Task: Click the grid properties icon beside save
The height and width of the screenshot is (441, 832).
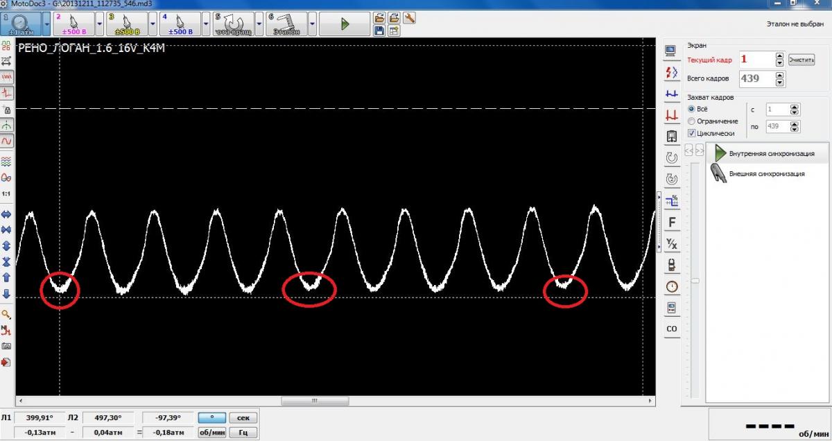Action: (x=394, y=31)
